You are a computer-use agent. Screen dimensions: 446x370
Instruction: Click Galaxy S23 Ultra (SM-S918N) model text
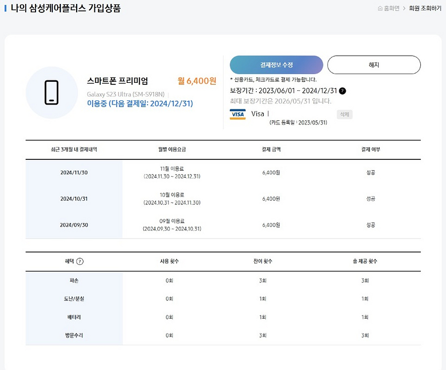coord(126,94)
